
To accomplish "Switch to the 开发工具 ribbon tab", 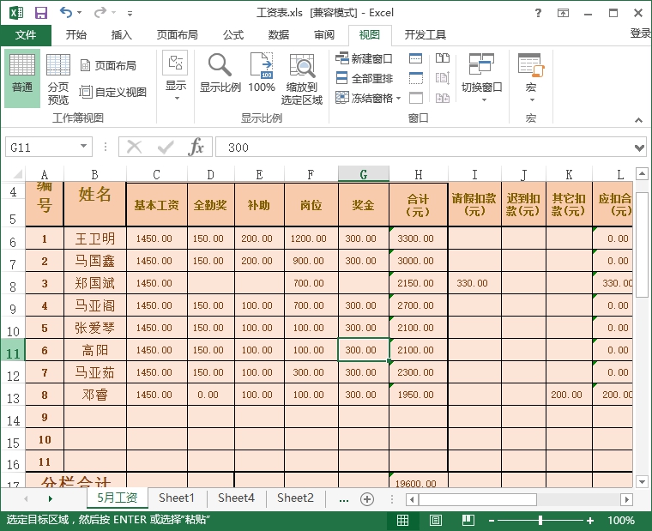I will point(425,35).
